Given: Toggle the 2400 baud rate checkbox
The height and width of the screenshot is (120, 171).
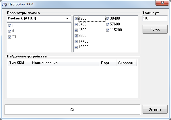Looking at the screenshot, I should click(x=76, y=24).
